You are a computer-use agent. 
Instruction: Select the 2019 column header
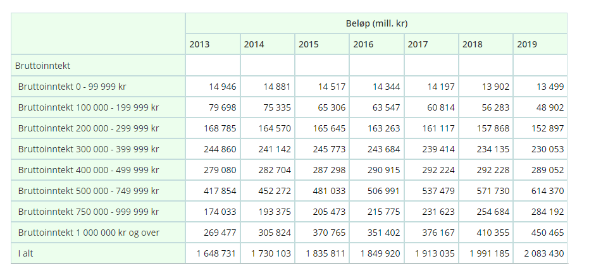pos(527,44)
